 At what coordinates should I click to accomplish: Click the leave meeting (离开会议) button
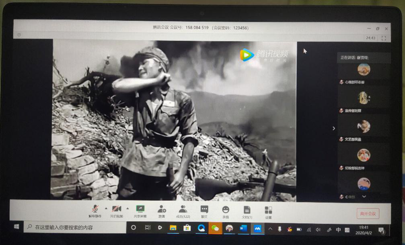[368, 213]
